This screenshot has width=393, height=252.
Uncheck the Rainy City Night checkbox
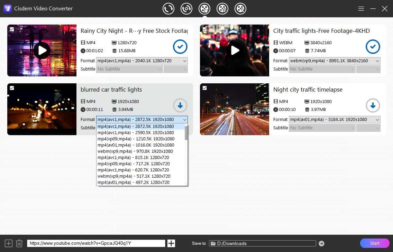12,29
